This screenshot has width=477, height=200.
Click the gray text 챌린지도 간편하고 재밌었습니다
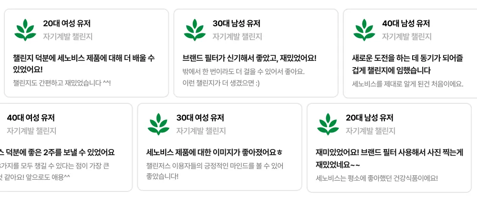coord(62,83)
